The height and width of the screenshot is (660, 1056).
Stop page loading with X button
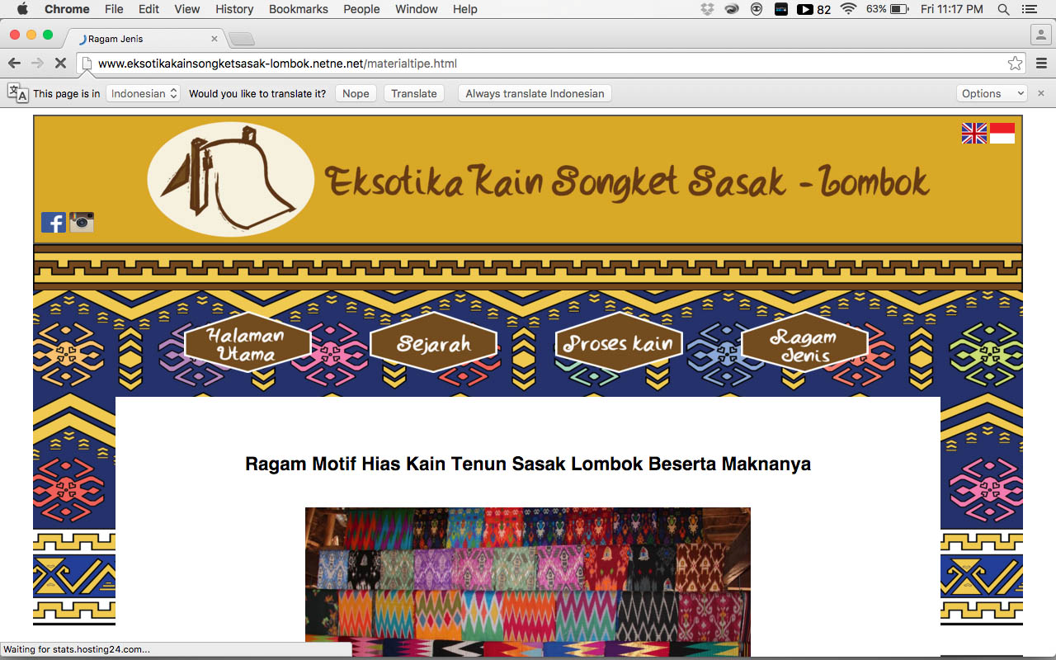point(60,64)
